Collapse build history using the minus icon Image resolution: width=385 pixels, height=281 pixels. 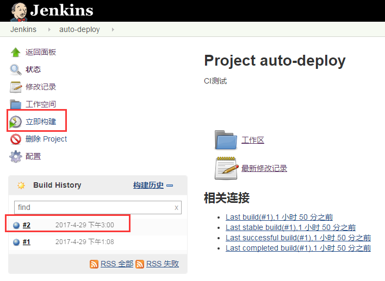170,186
